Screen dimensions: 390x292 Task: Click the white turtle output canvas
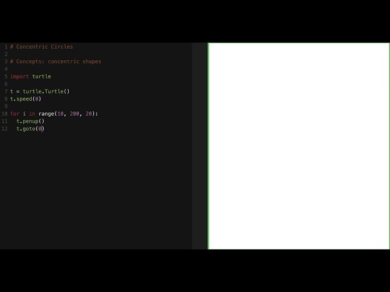tap(299, 146)
